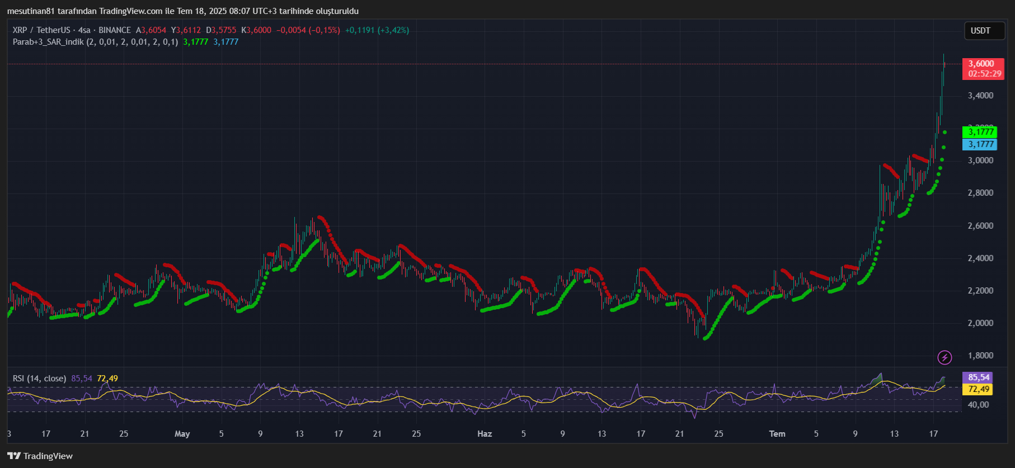Screen dimensions: 1015x468
Task: Click the 1,8000 price axis label
Action: pyautogui.click(x=981, y=356)
